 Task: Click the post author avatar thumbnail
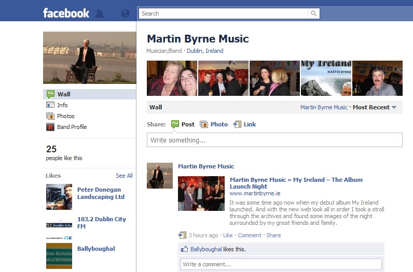[x=160, y=176]
